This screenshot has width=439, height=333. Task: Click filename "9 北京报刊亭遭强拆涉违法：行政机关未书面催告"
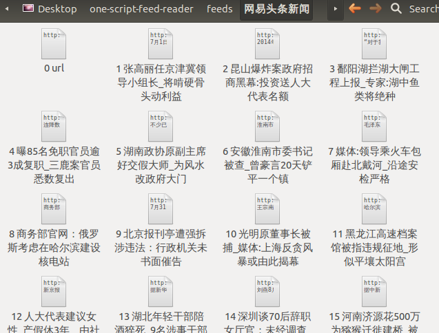[x=161, y=248]
